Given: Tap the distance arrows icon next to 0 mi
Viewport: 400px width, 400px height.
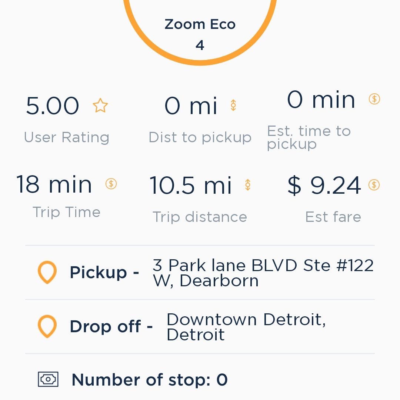Looking at the screenshot, I should coord(233,105).
